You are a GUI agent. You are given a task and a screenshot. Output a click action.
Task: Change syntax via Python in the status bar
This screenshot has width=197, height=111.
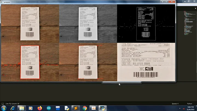(x=189, y=104)
